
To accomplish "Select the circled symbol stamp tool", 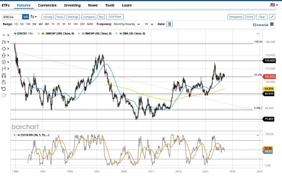I will coord(4,62).
